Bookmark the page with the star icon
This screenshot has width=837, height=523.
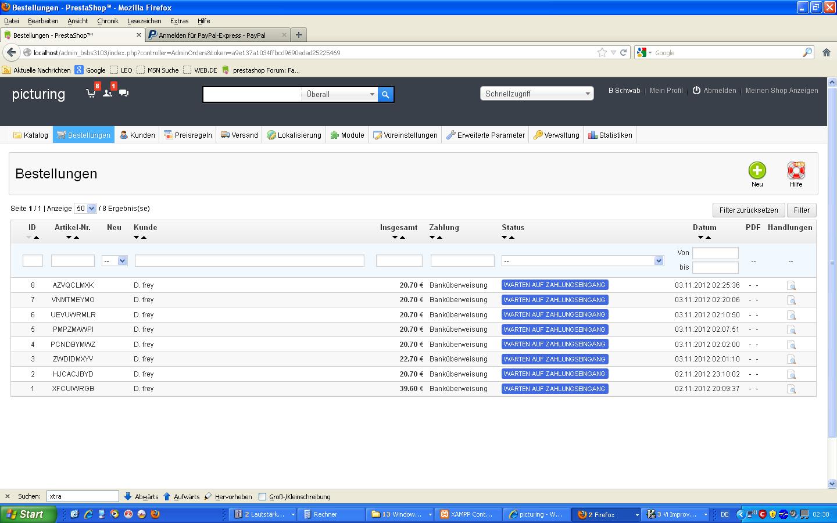click(602, 52)
